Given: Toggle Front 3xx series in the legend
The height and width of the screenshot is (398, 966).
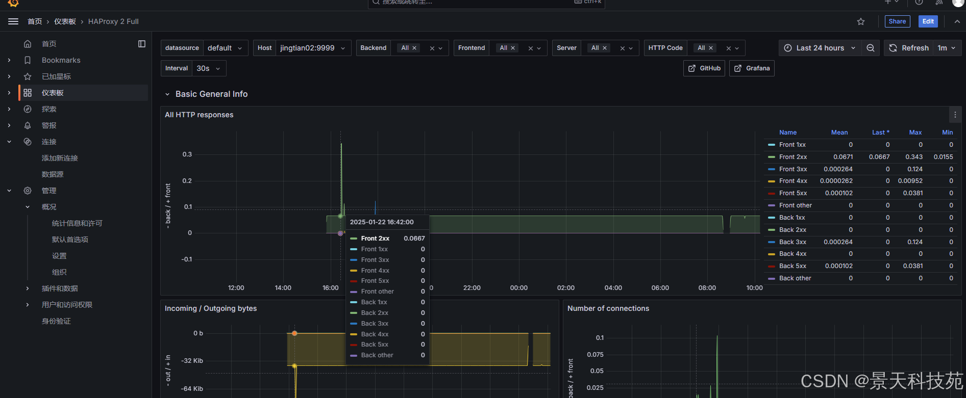Looking at the screenshot, I should pyautogui.click(x=793, y=169).
